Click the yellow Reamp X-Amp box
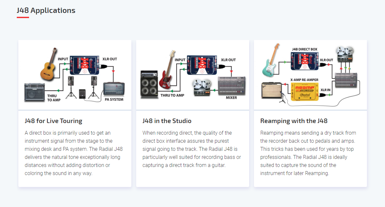Viewport: 385px width, 207px height. (304, 92)
